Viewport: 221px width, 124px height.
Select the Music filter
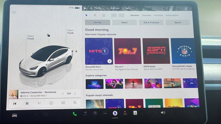[124, 22]
